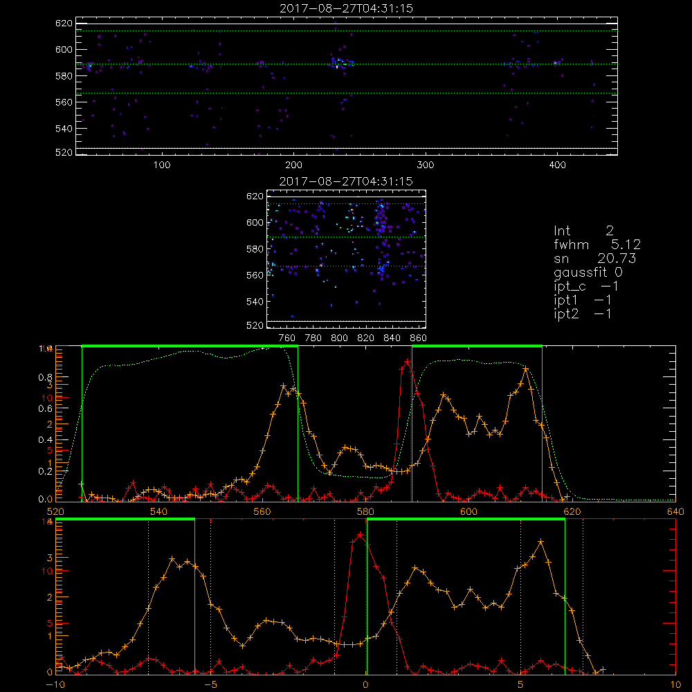The height and width of the screenshot is (692, 692).
Task: Click x-axis label 640 under the third plot
Action: [x=675, y=511]
